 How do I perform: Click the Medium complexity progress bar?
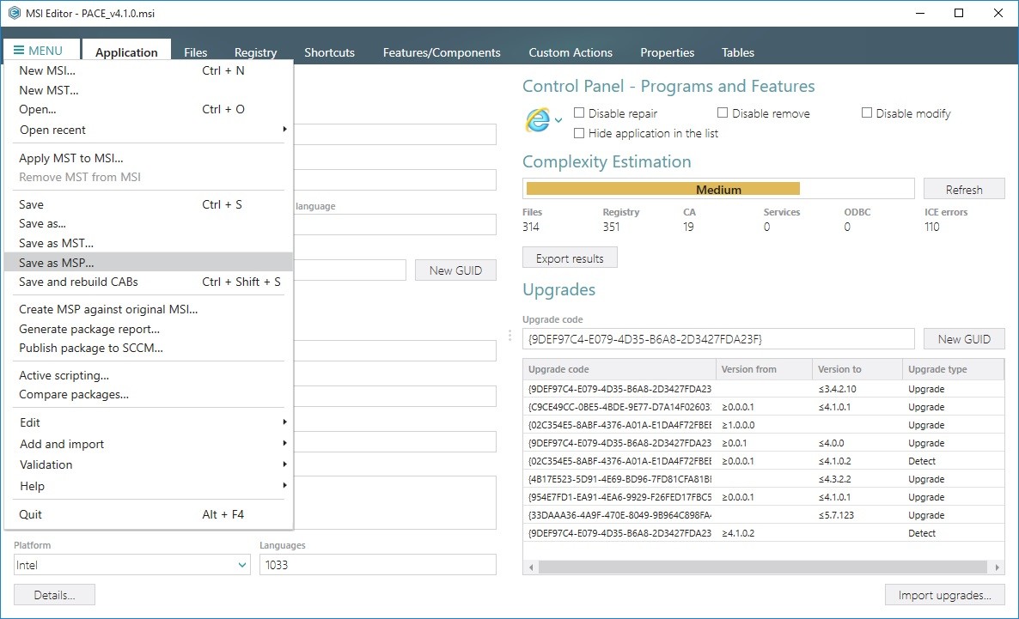click(x=718, y=189)
